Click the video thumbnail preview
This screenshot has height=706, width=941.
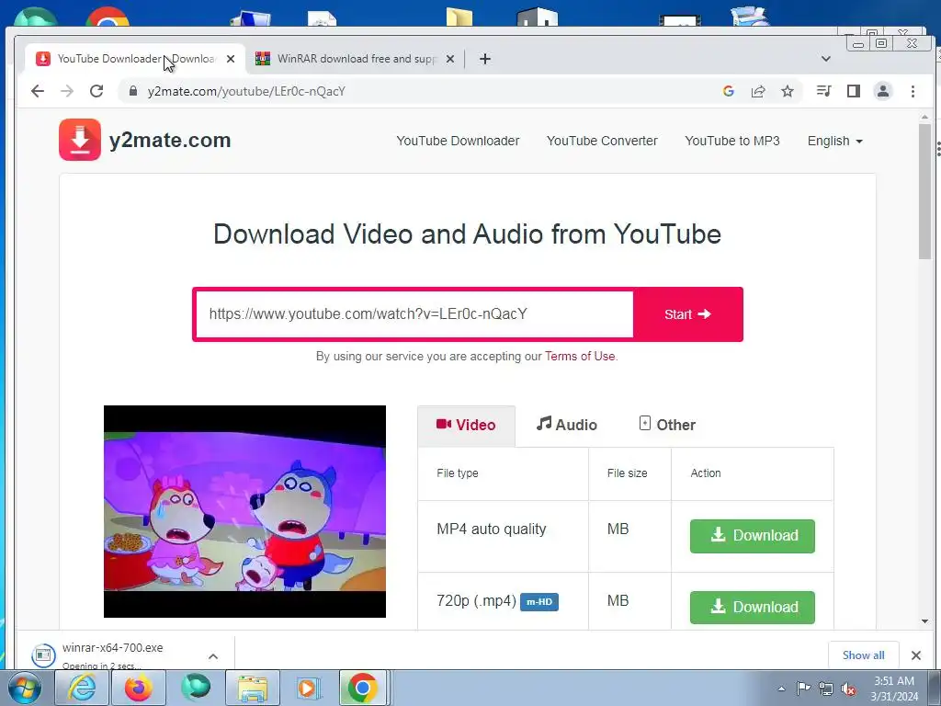tap(244, 511)
